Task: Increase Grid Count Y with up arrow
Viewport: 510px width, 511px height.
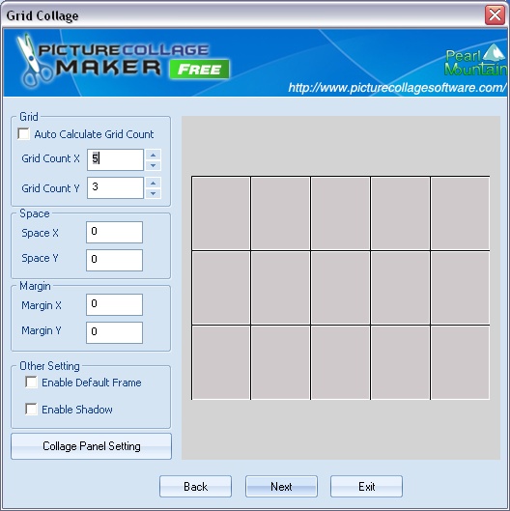Action: (x=154, y=183)
